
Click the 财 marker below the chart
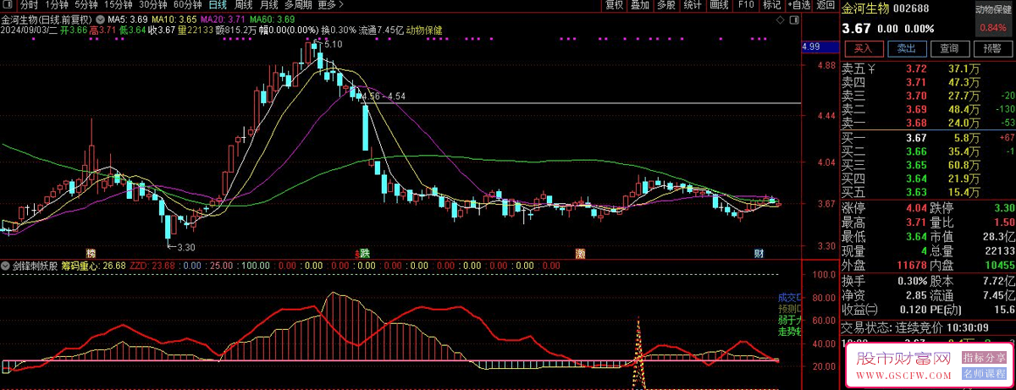point(759,253)
